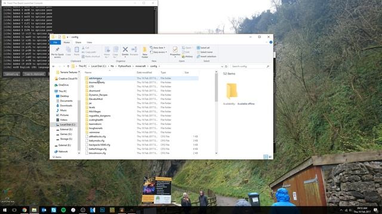This screenshot has height=214, width=382.
Task: Click 'minecraft' in the address path
Action: (x=141, y=66)
